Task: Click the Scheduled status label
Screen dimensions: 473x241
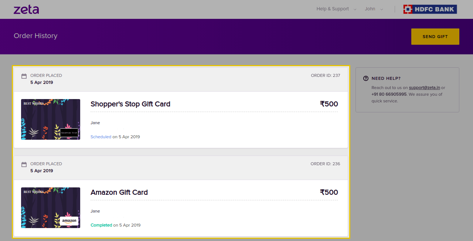Action: (x=101, y=137)
